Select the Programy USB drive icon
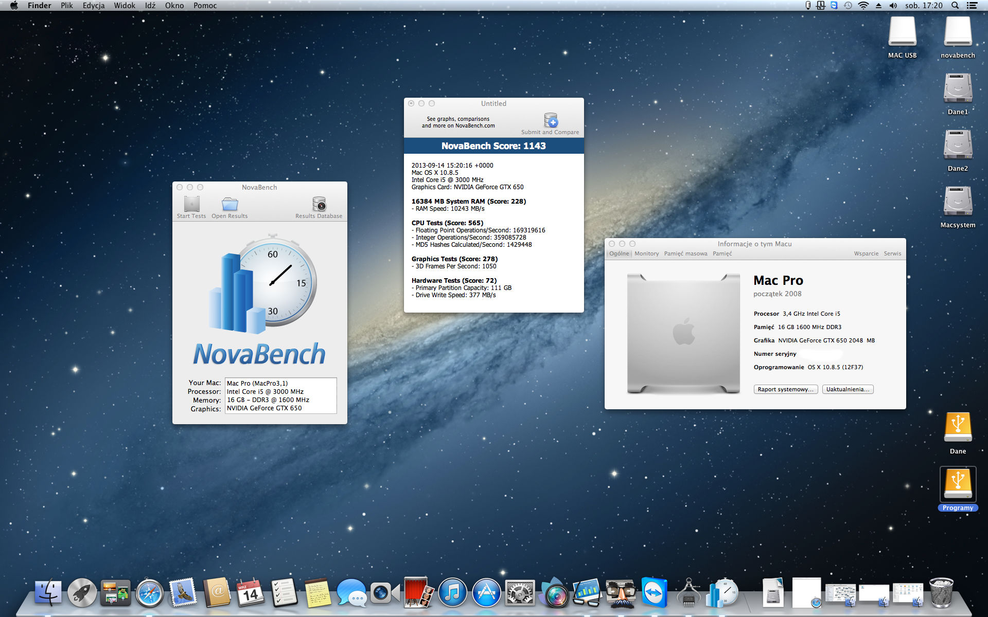Image resolution: width=988 pixels, height=617 pixels. [x=958, y=484]
